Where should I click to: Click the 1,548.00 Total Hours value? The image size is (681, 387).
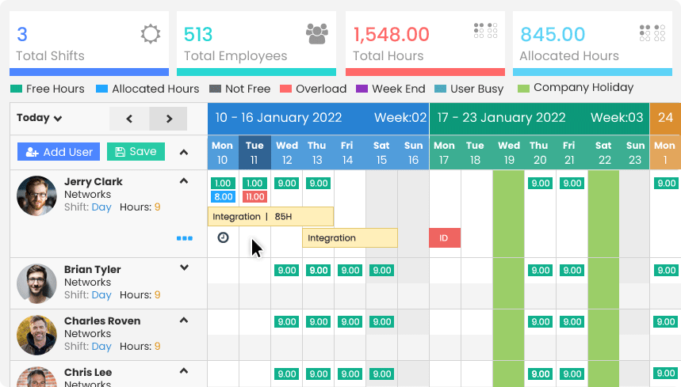(391, 35)
